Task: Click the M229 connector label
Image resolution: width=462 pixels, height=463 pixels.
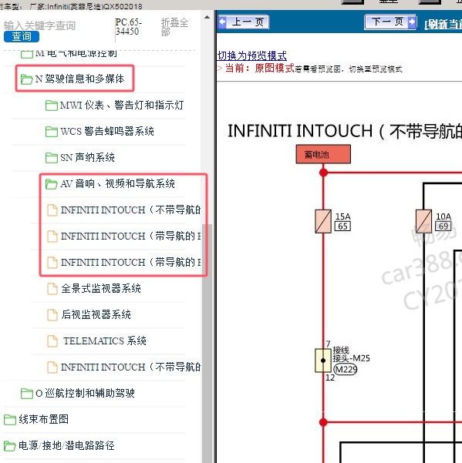Action: pos(346,369)
